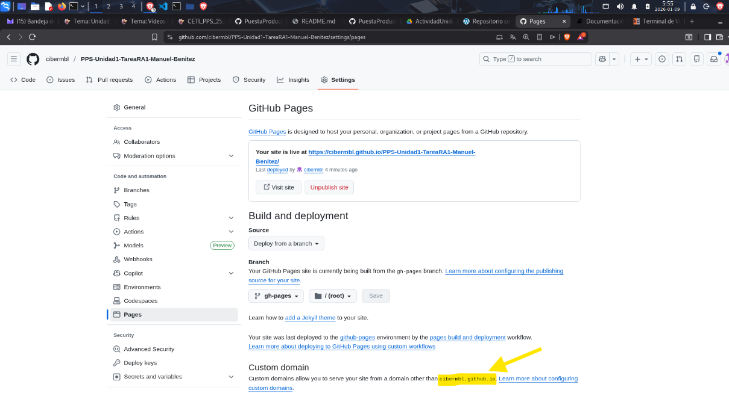Open the Copilot dropdown arrow in header
Viewport: 729px width, 393px height.
(614, 59)
